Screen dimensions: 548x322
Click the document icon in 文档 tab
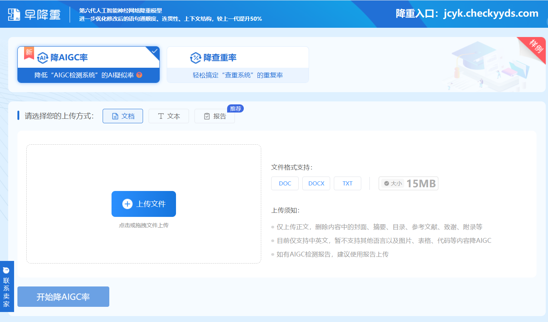(115, 116)
